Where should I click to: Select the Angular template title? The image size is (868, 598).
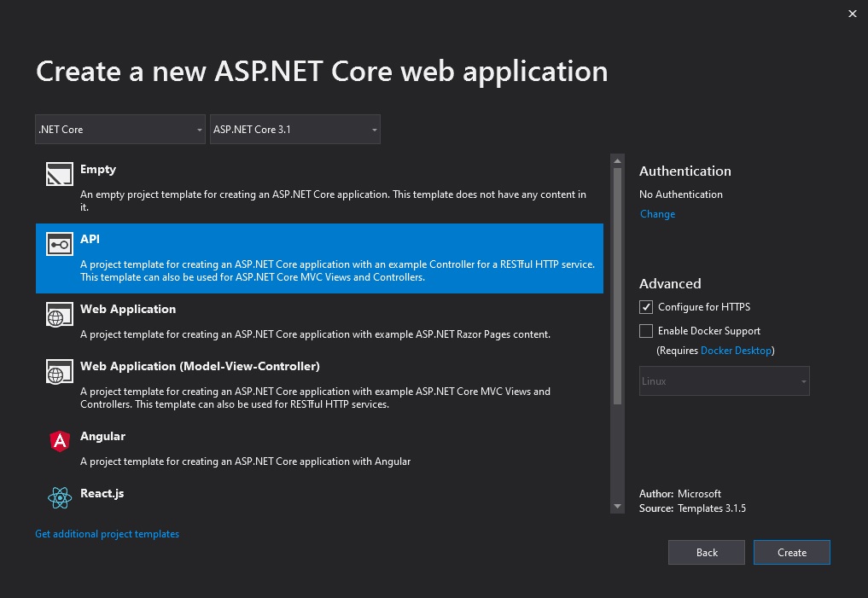tap(103, 436)
